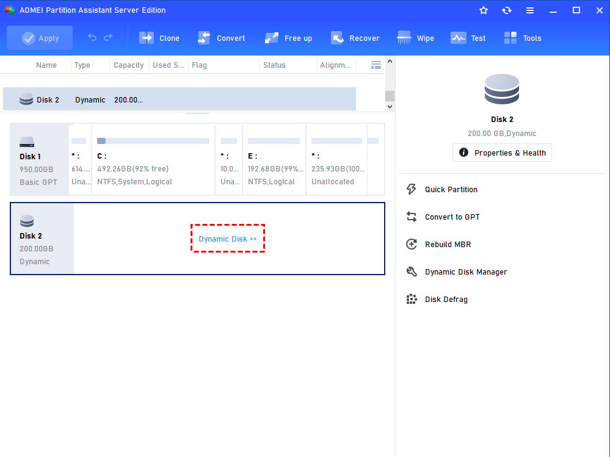Open Properties & Health
Image resolution: width=610 pixels, height=457 pixels.
pyautogui.click(x=502, y=153)
